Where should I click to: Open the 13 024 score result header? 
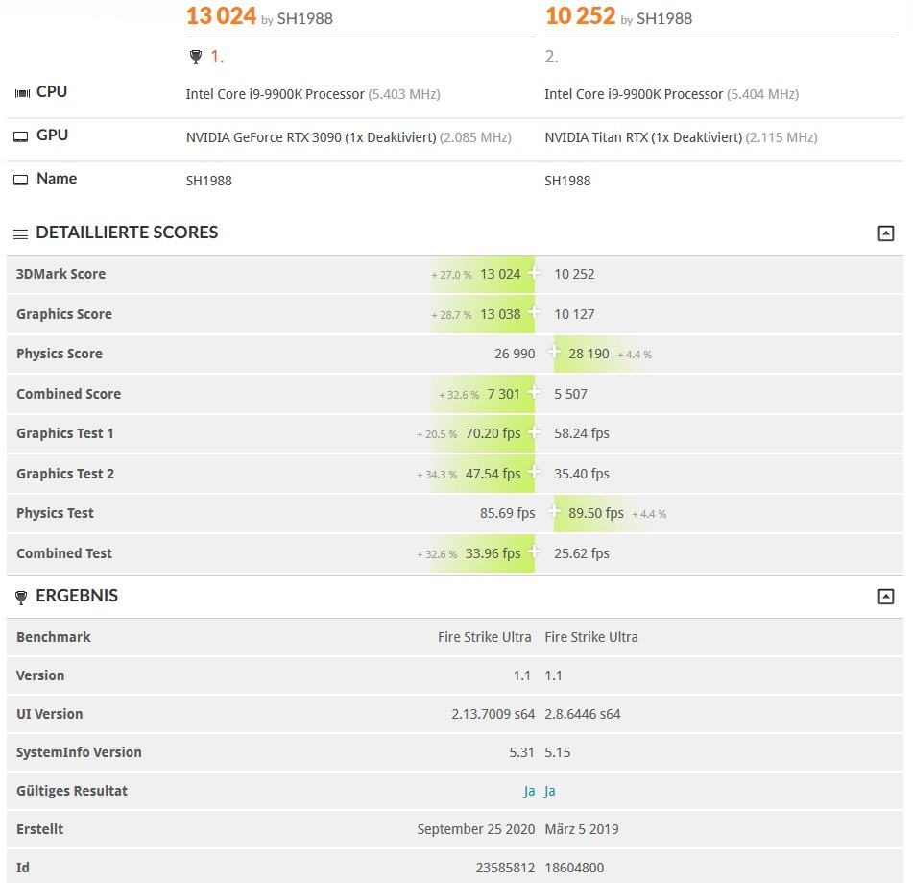click(221, 15)
